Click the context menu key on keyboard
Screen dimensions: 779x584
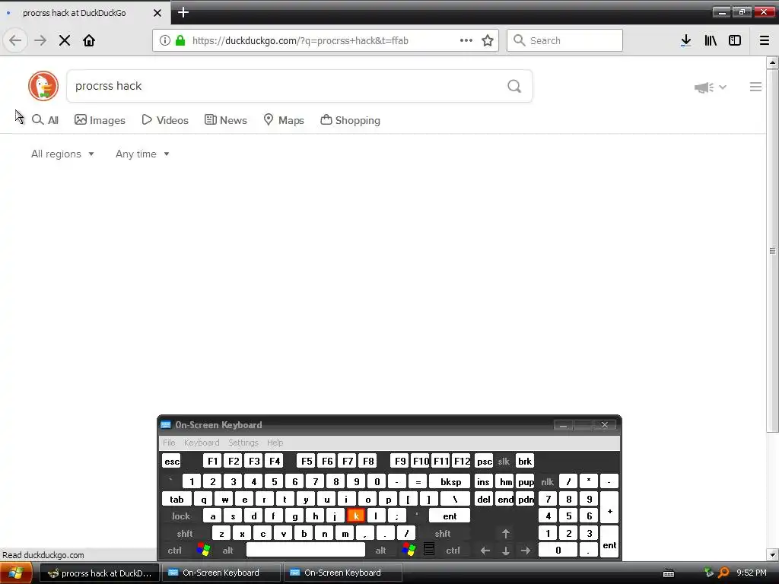tap(429, 549)
